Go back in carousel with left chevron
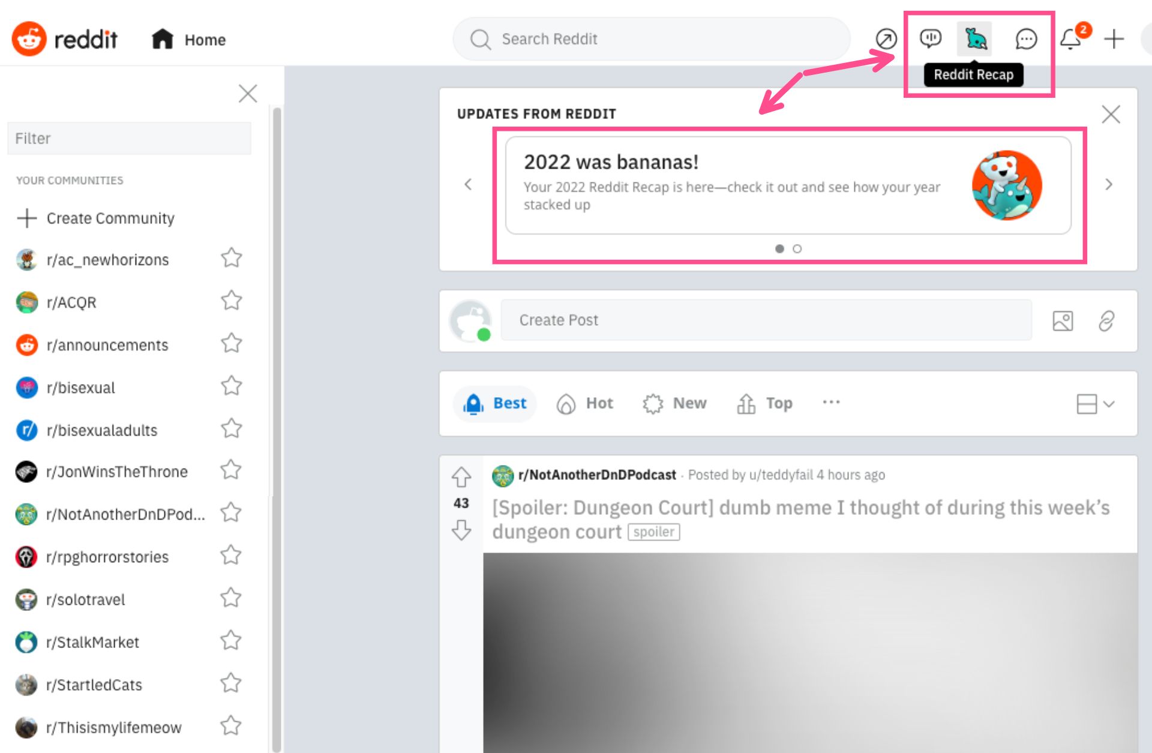The width and height of the screenshot is (1152, 753). [469, 185]
